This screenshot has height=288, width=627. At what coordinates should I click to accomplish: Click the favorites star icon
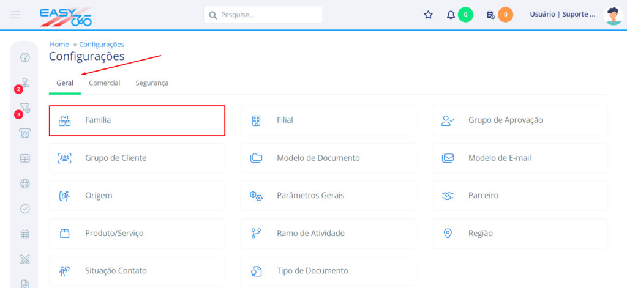pos(428,15)
